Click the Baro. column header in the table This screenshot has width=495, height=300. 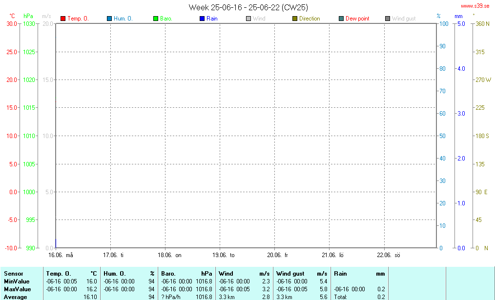[168, 274]
